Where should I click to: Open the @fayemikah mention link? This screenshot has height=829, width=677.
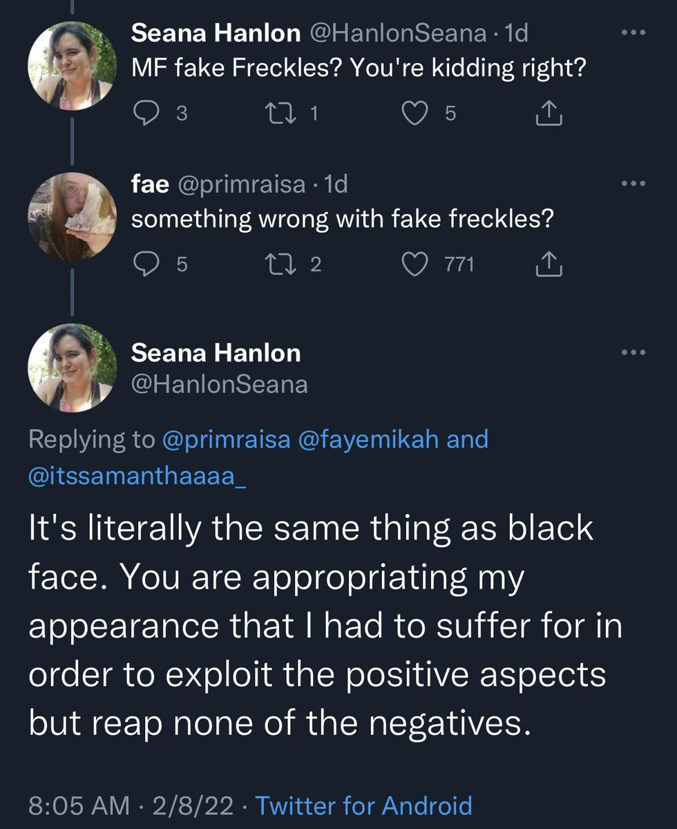[x=368, y=439]
